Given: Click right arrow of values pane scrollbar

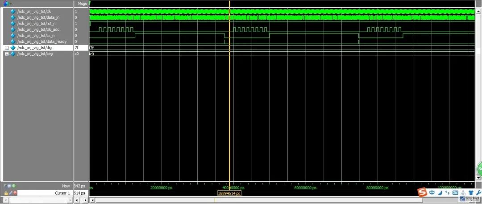Looking at the screenshot, I should 85,200.
